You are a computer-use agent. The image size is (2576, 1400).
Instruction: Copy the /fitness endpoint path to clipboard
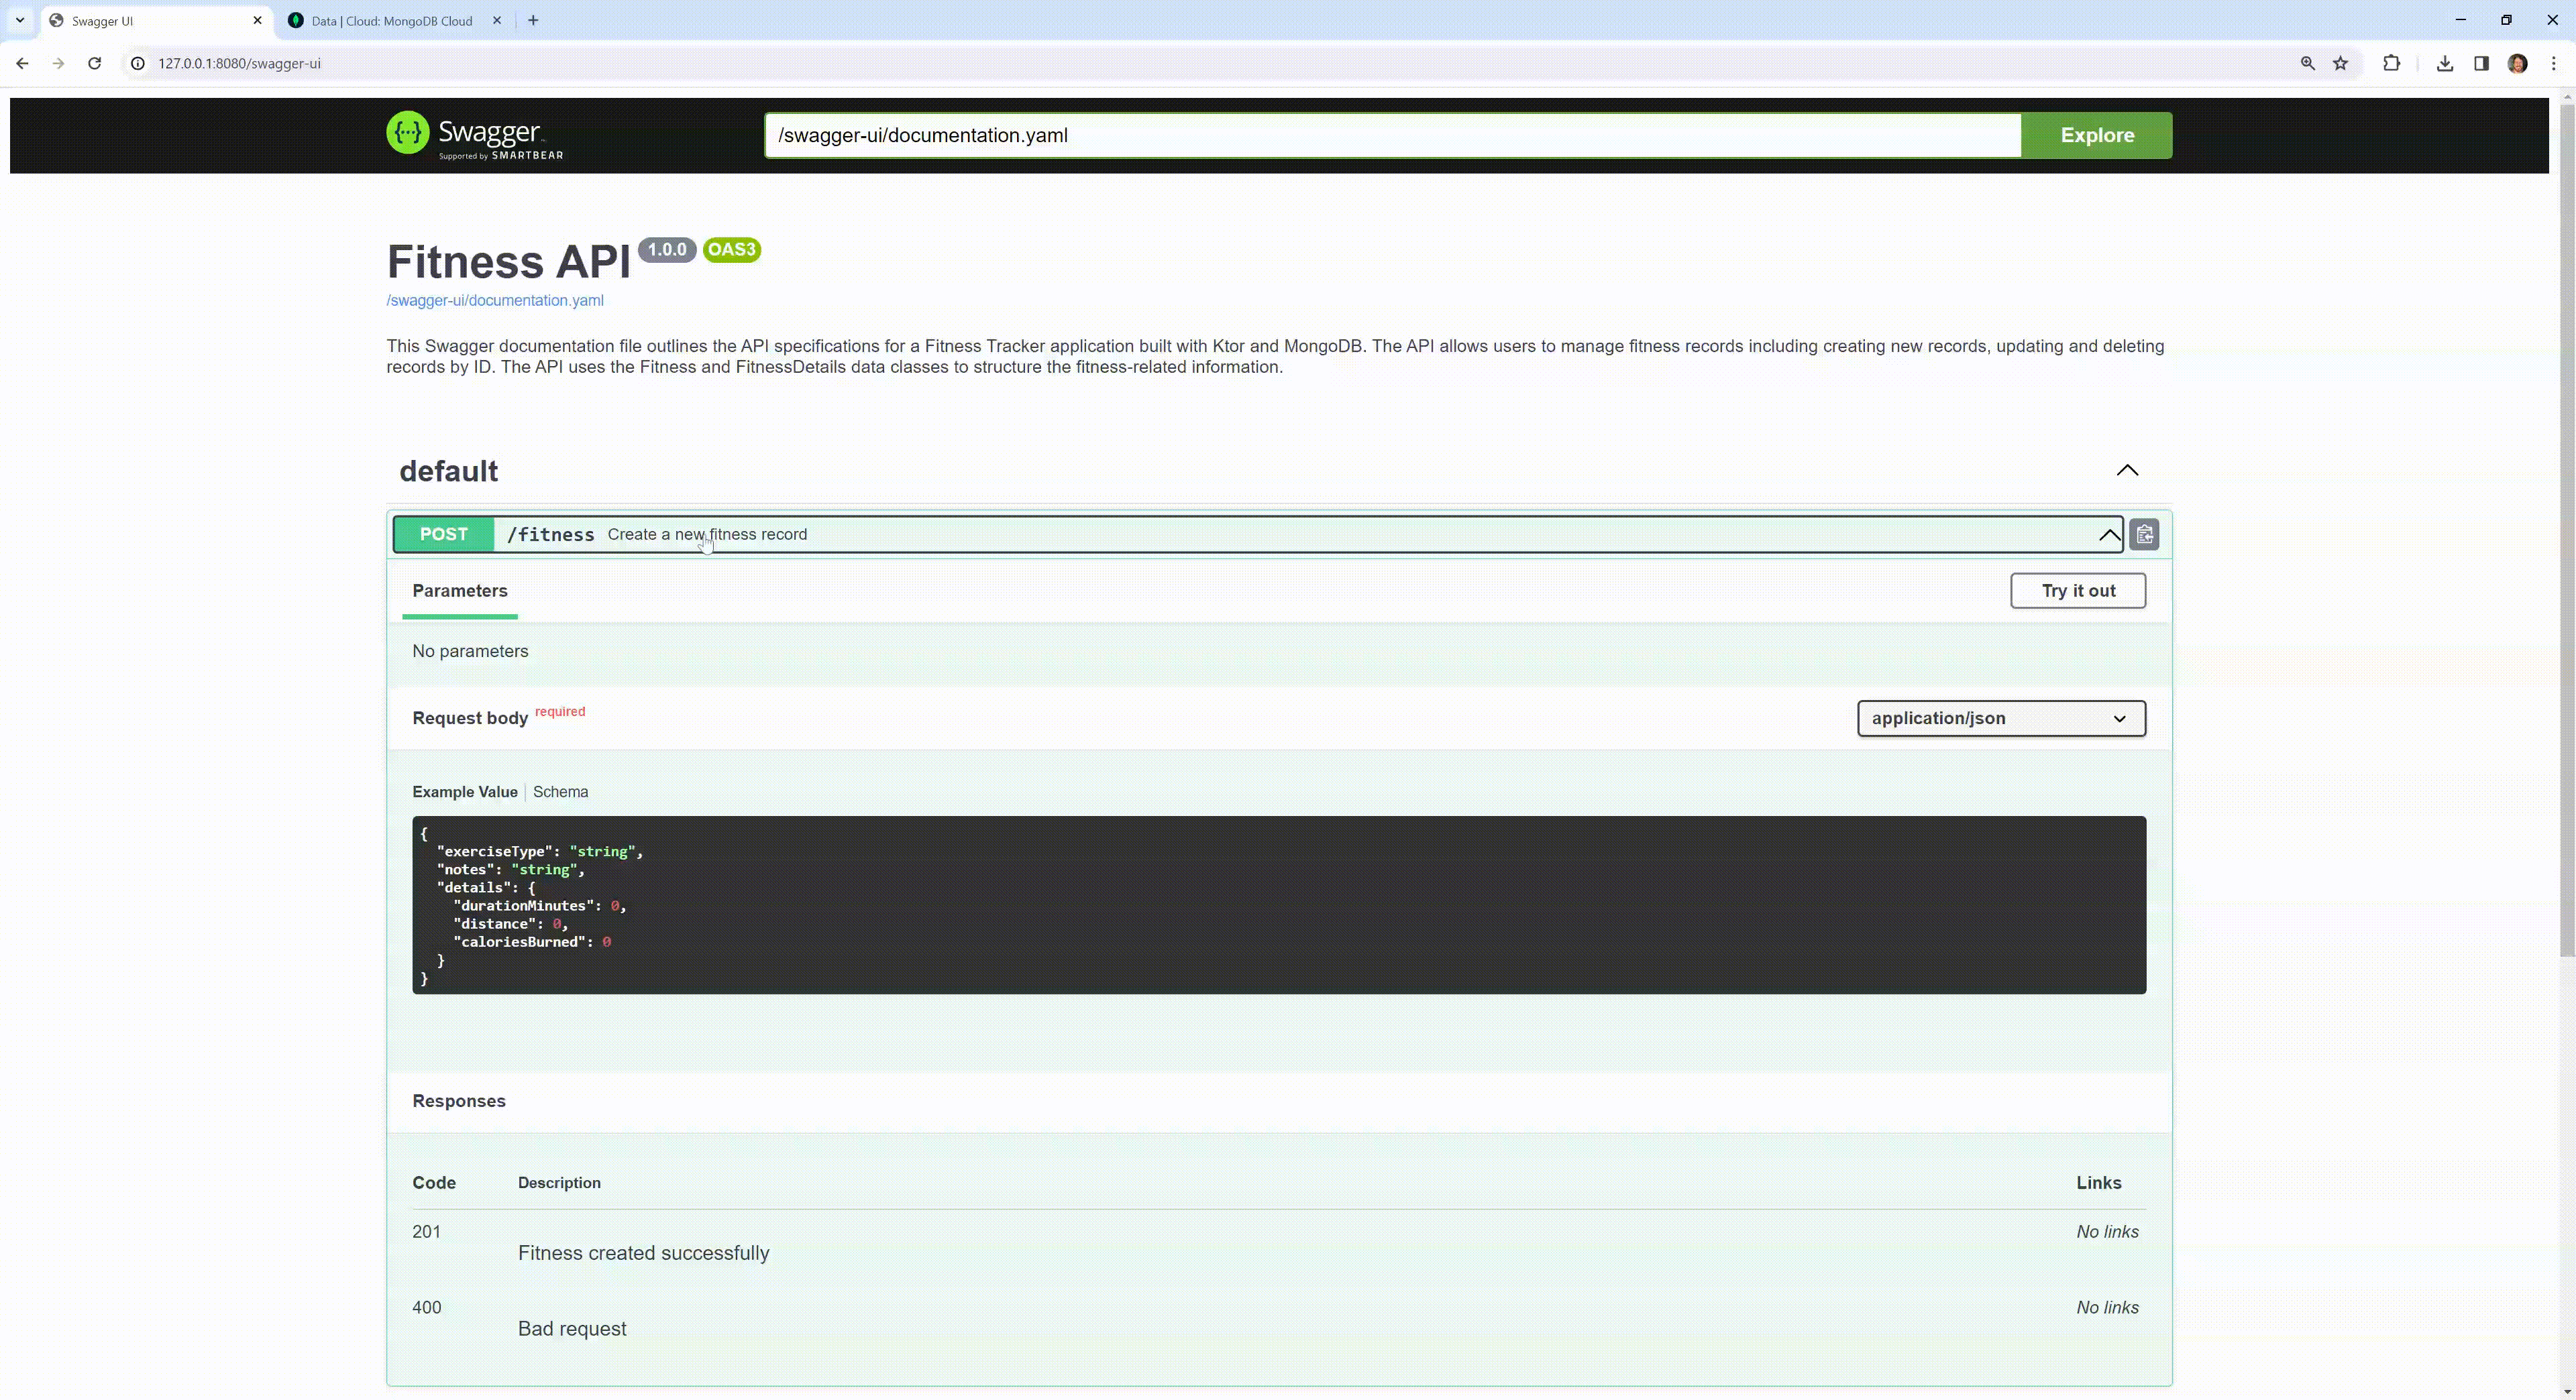point(2144,534)
